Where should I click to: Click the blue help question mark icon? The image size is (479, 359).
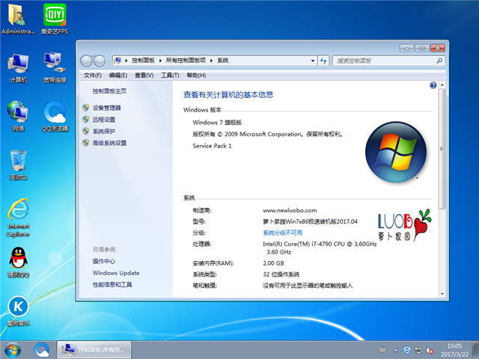433,86
